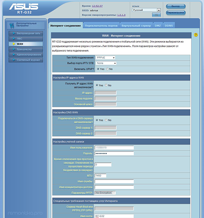The width and height of the screenshot is (204, 218).
Task: Click the arrow icon beside Брандмауэр
Action: tap(14, 49)
